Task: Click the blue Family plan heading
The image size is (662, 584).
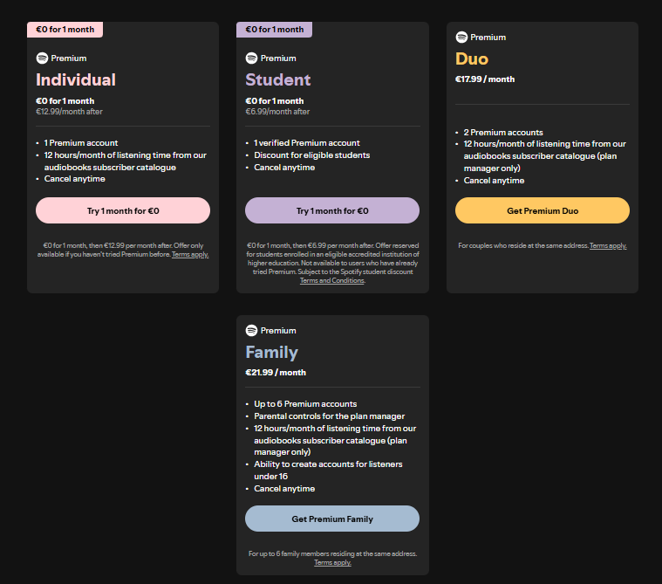Action: (271, 352)
